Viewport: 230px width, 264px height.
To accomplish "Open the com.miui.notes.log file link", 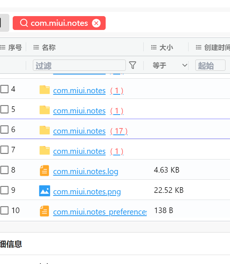I will (86, 172).
